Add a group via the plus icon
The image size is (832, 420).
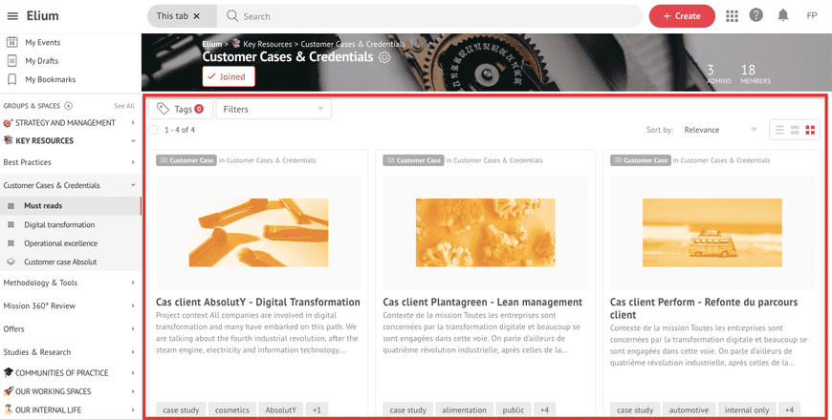(69, 106)
